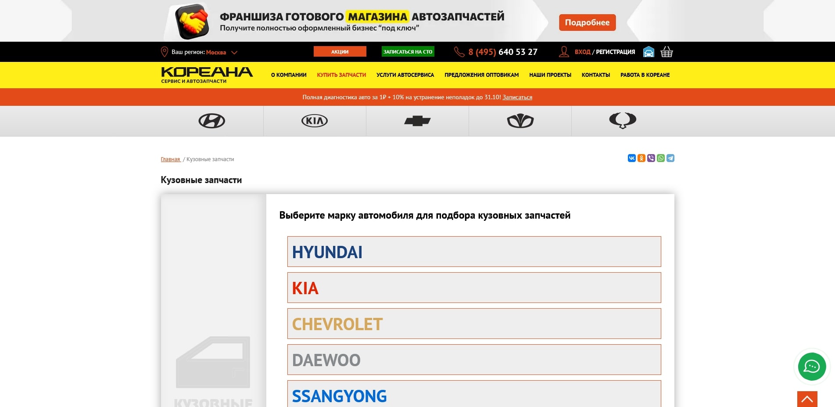
Task: Click the Hyundai logo icon
Action: click(x=211, y=121)
